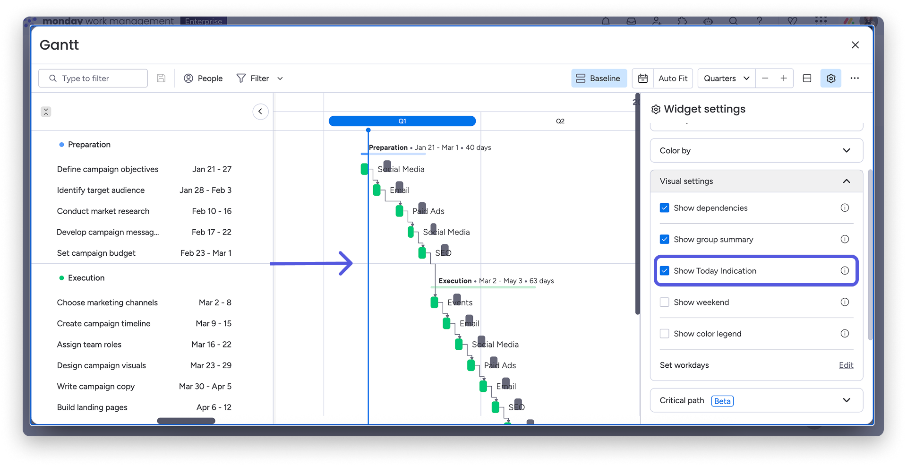
Task: Click the calendar icon beside Auto Fit
Action: pyautogui.click(x=643, y=78)
